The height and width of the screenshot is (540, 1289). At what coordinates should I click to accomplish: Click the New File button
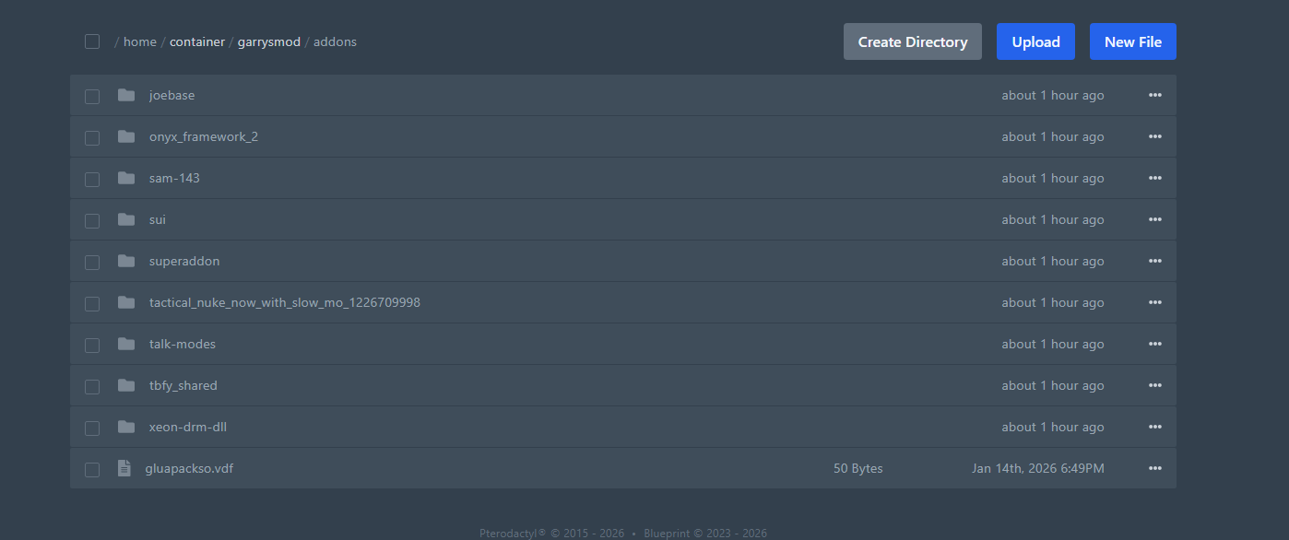coord(1132,41)
